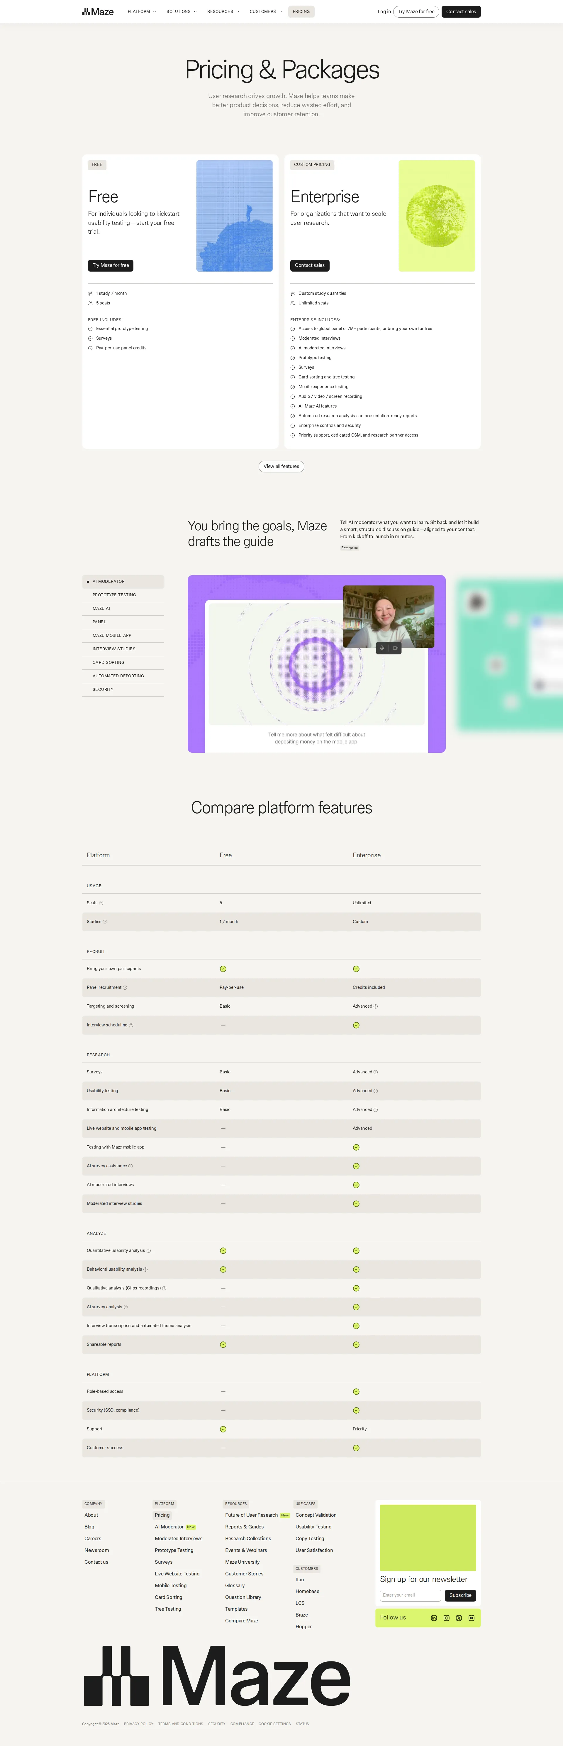Open Maze's Instagram page via footer icon

pyautogui.click(x=447, y=1618)
